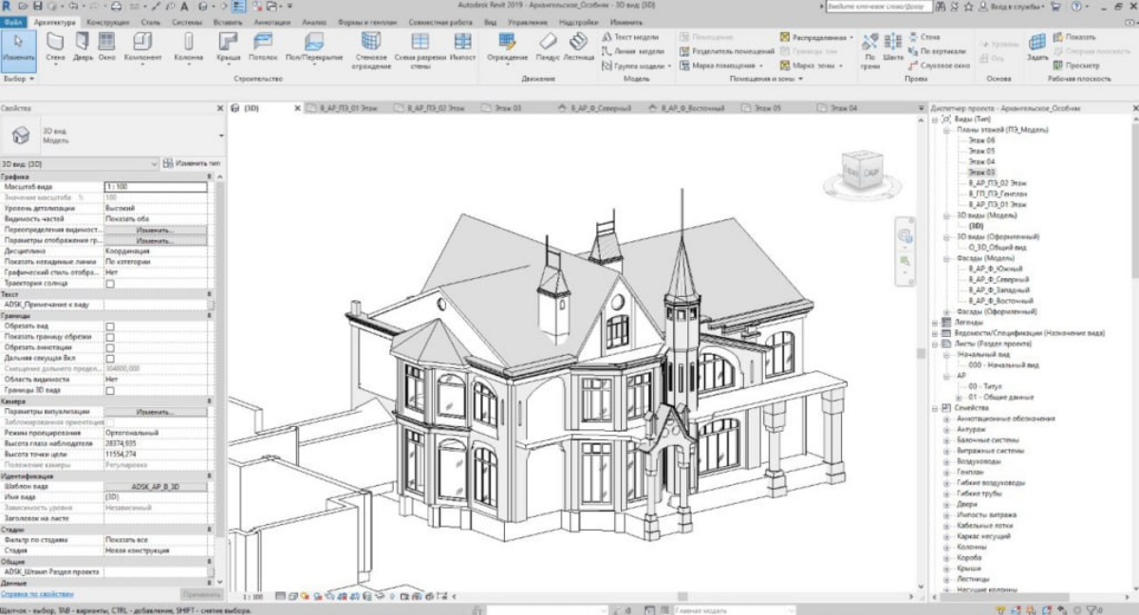
Task: Toggle the Траектория солнца checkbox
Action: [x=110, y=284]
